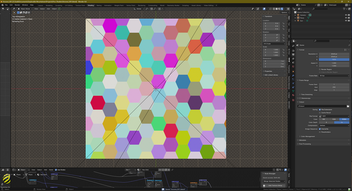Uncheck File Extensions under Saving
The width and height of the screenshot is (352, 191).
(x=320, y=110)
